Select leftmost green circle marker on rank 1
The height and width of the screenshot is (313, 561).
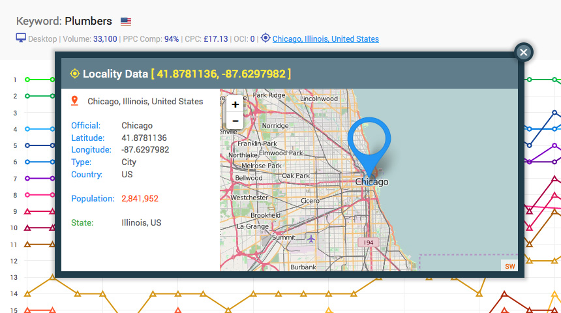point(27,80)
